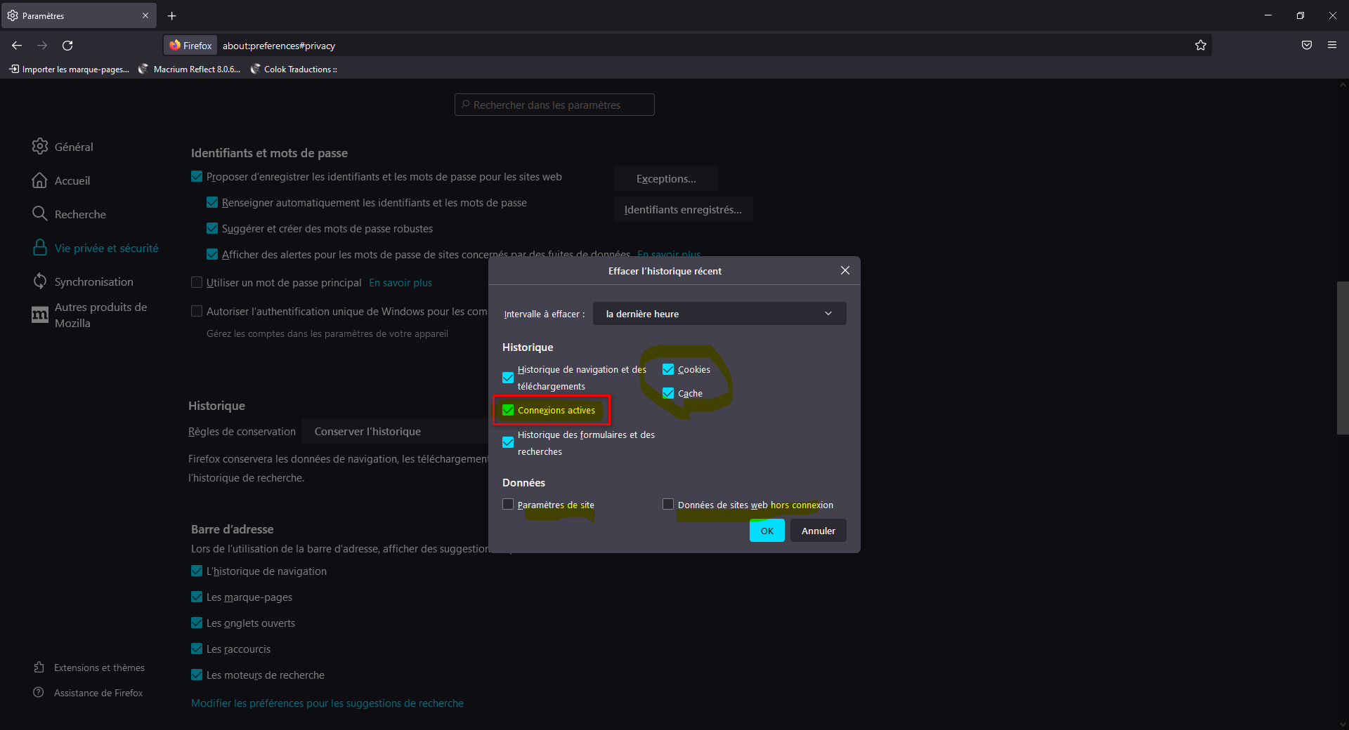Click the Synchronisation sync icon
Screen dimensions: 1349x730
click(40, 281)
